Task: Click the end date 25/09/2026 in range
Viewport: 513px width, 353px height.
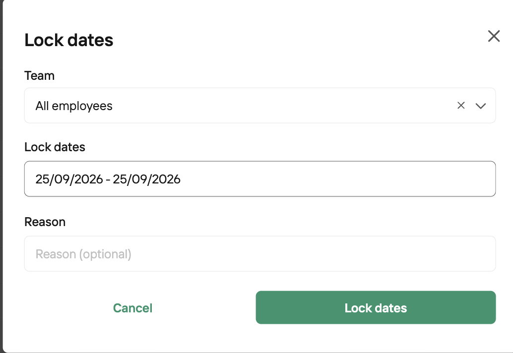Action: (x=146, y=179)
